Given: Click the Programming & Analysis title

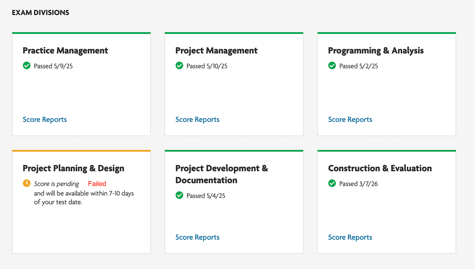Looking at the screenshot, I should pos(376,51).
